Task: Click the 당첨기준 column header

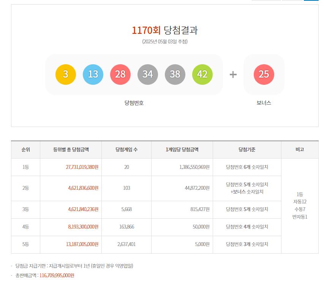Action: [x=247, y=149]
